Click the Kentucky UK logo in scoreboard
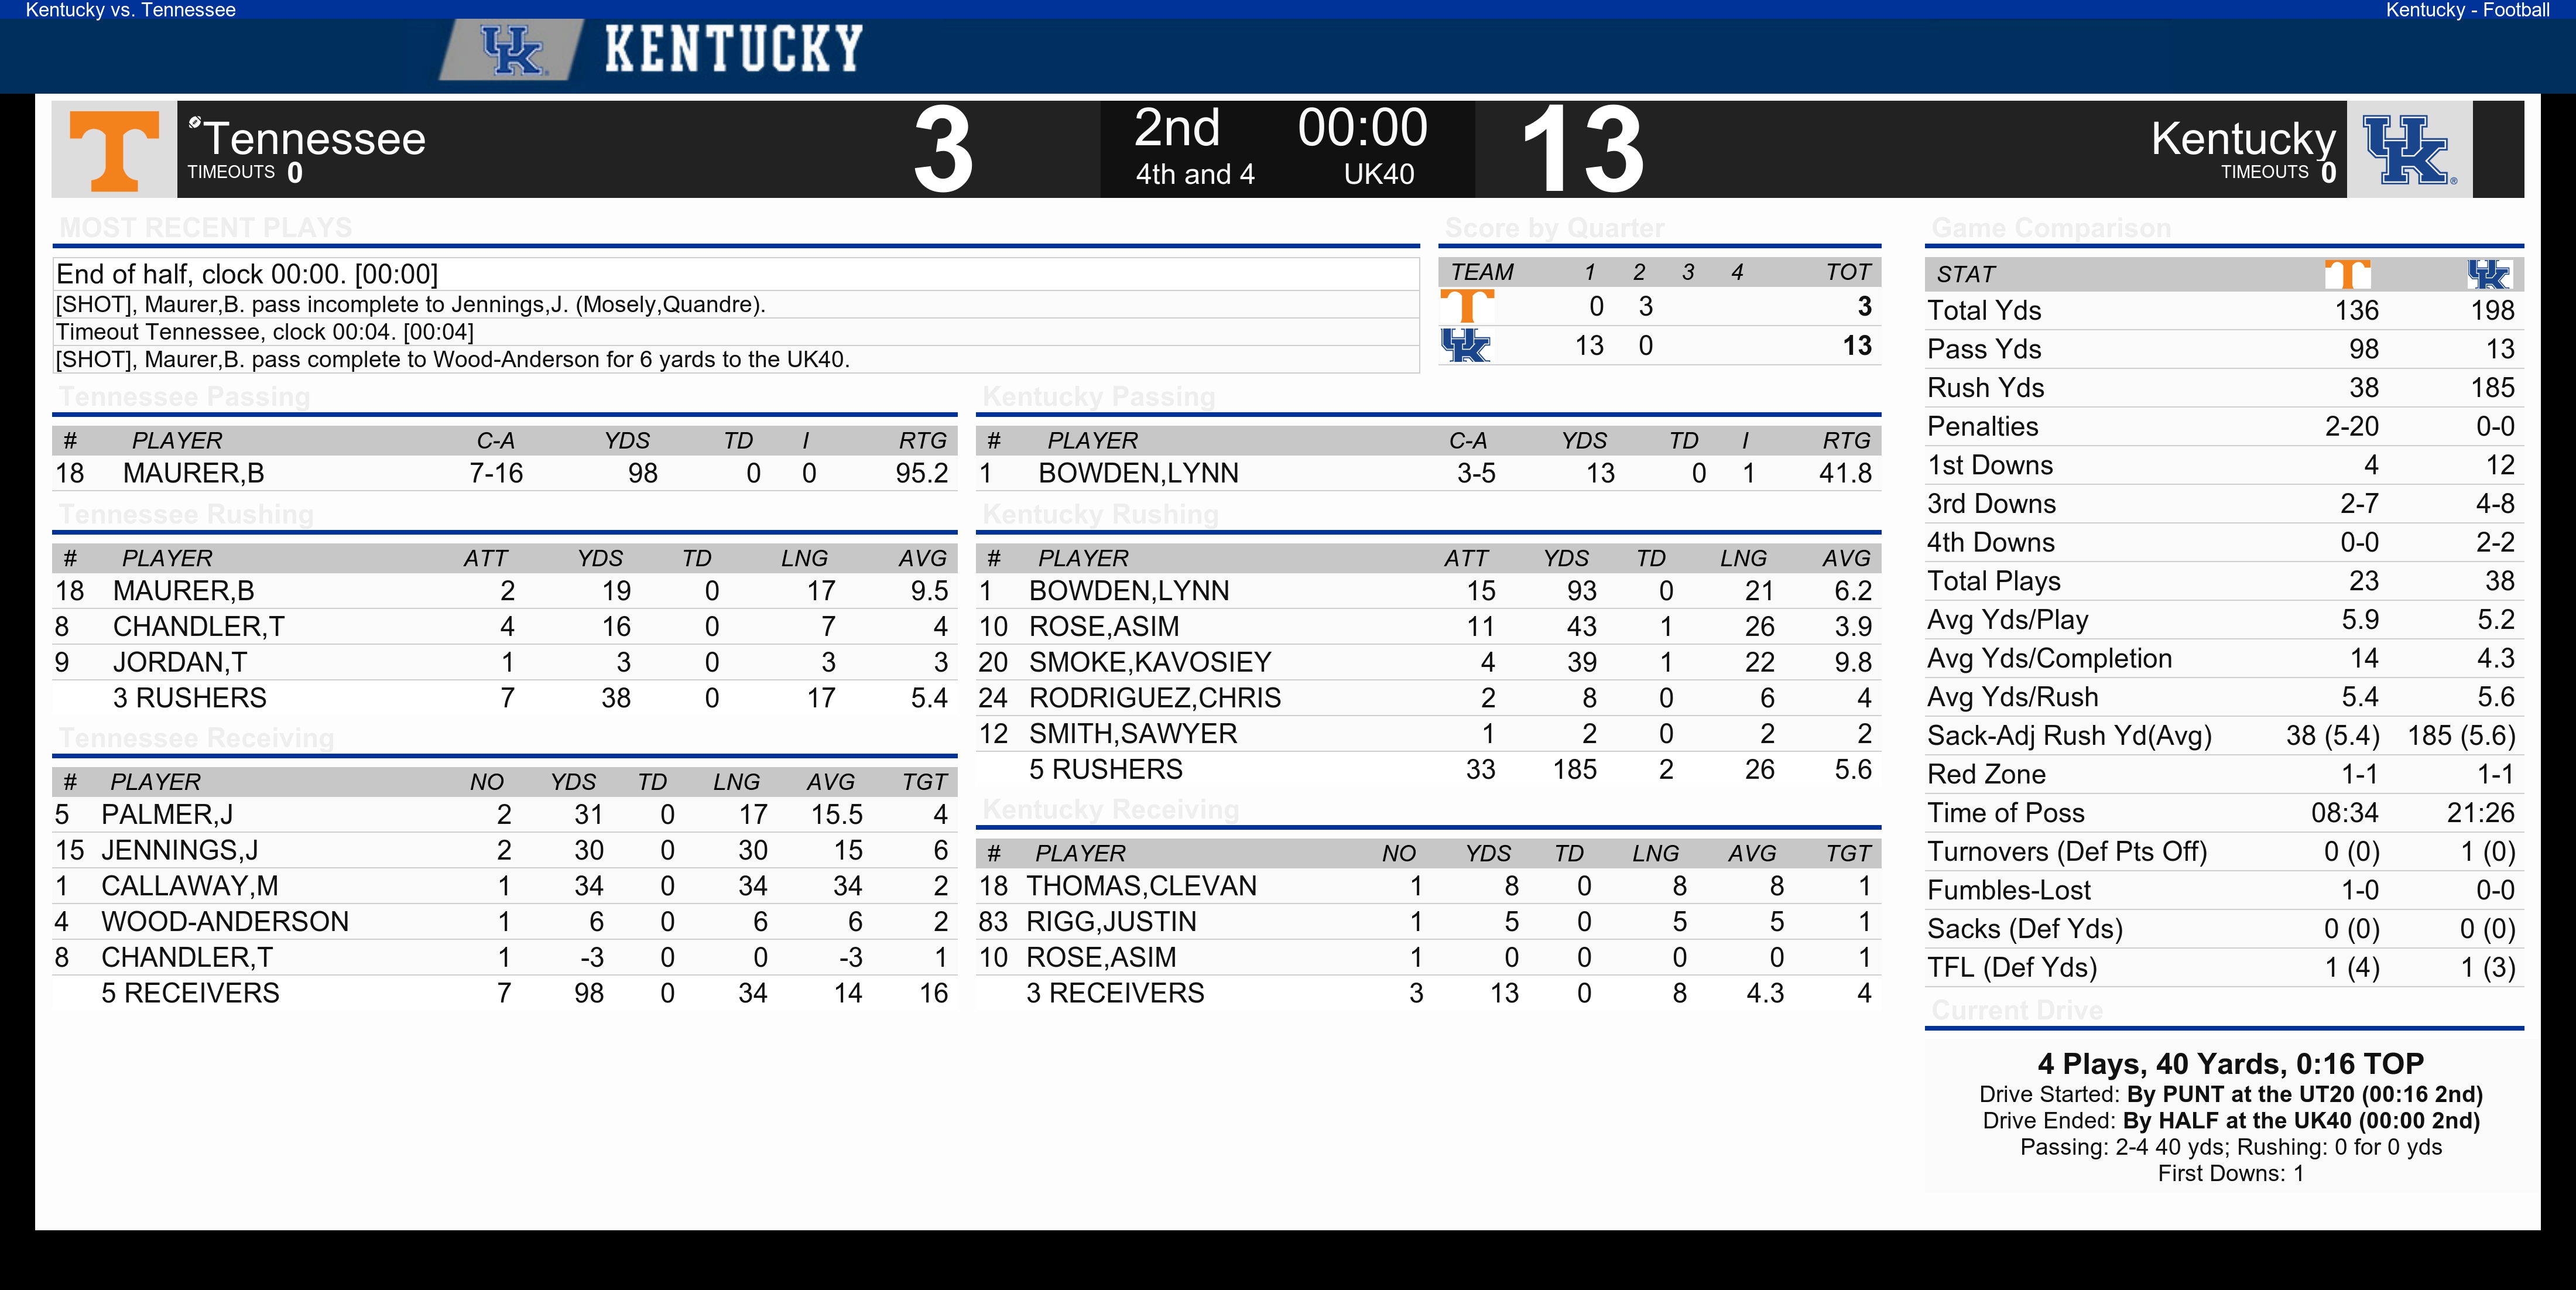The height and width of the screenshot is (1290, 2576). click(2409, 150)
